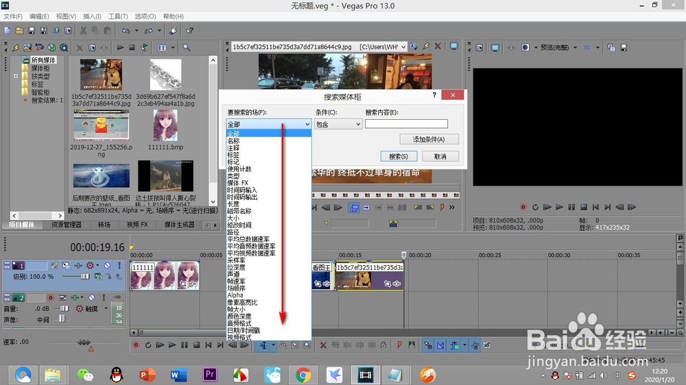Click the track FX icon on video track 1
The height and width of the screenshot is (385, 686).
click(x=78, y=265)
